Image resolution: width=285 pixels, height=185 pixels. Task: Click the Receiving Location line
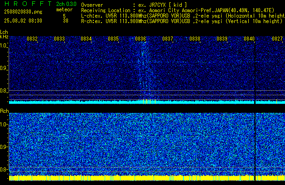point(178,10)
